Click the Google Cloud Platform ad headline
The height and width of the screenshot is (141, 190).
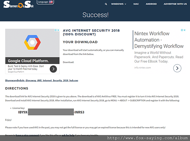28,61
